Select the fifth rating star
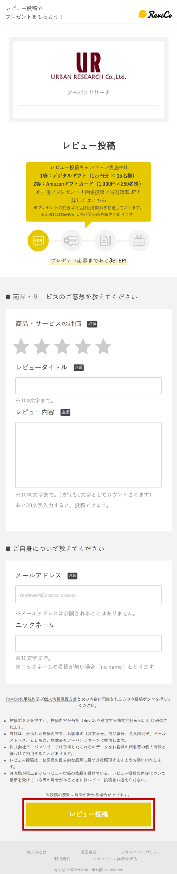 103,346
